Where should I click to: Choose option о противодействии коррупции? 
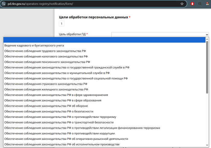coord(59,133)
